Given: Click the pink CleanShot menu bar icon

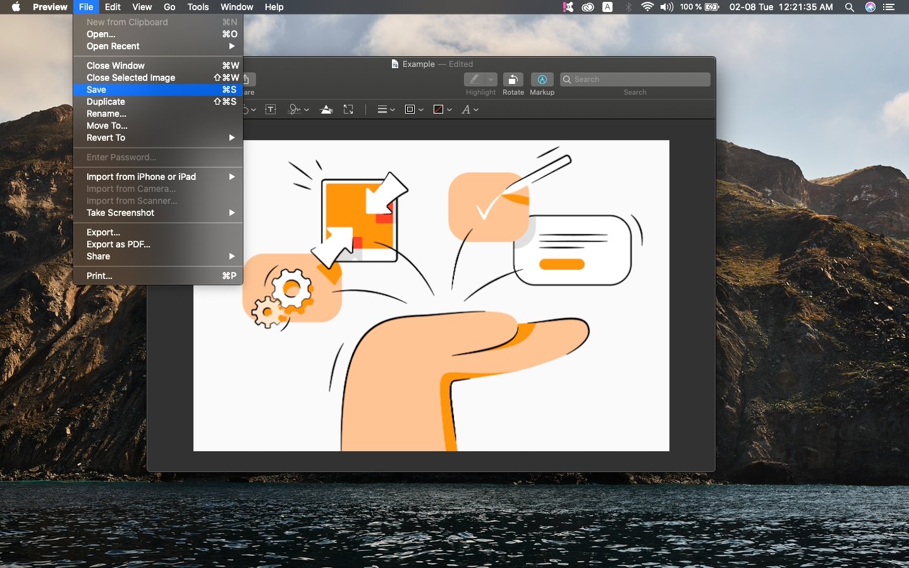Looking at the screenshot, I should click(x=568, y=7).
